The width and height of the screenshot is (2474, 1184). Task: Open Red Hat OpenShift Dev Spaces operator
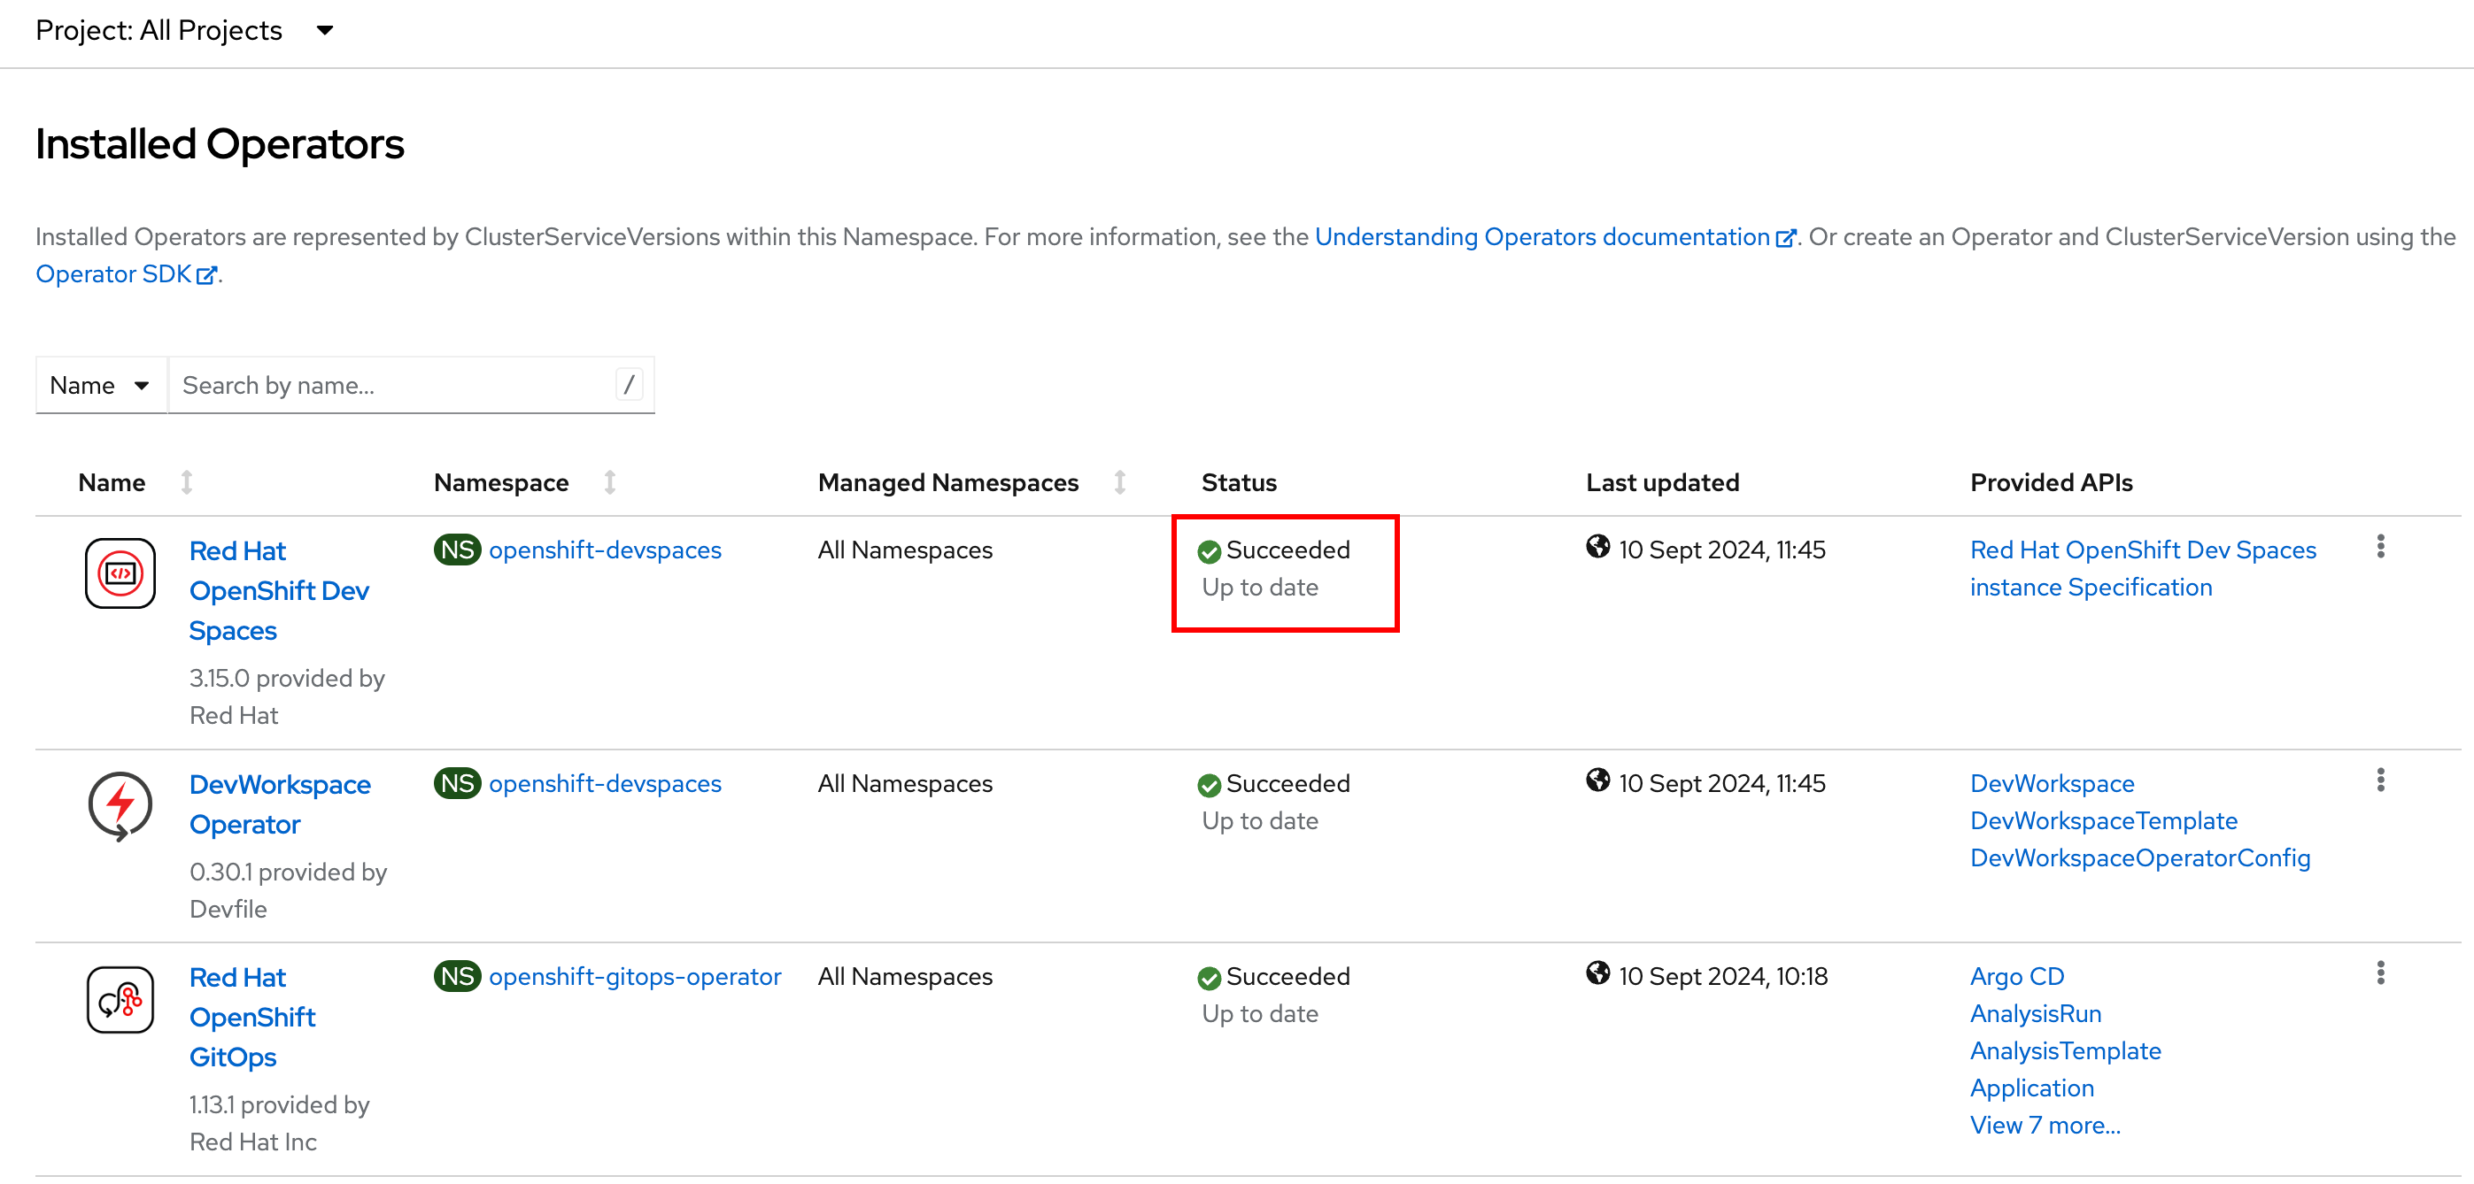[280, 591]
